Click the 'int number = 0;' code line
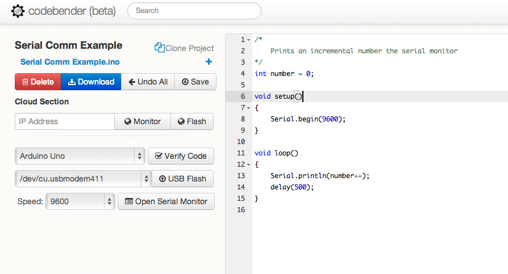508x274 pixels. pos(284,74)
